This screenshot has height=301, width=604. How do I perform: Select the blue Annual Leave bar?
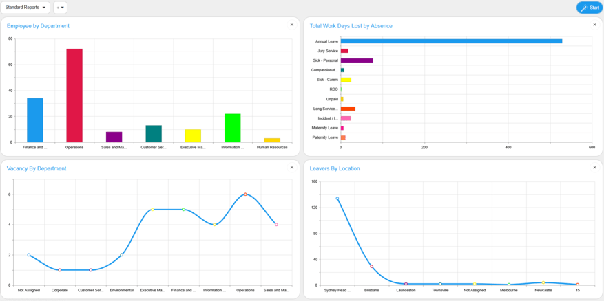pyautogui.click(x=451, y=41)
